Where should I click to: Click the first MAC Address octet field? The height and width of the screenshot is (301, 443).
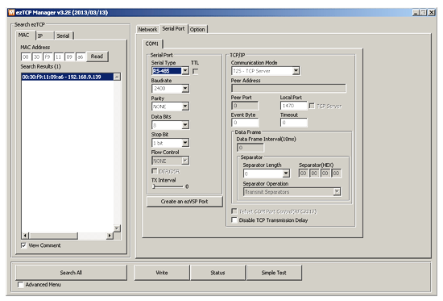26,57
